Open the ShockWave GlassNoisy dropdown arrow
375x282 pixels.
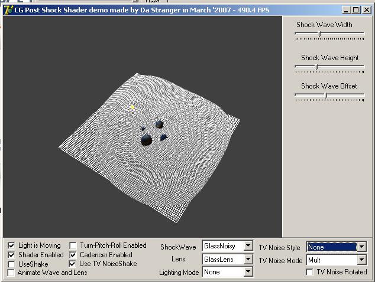pos(248,246)
